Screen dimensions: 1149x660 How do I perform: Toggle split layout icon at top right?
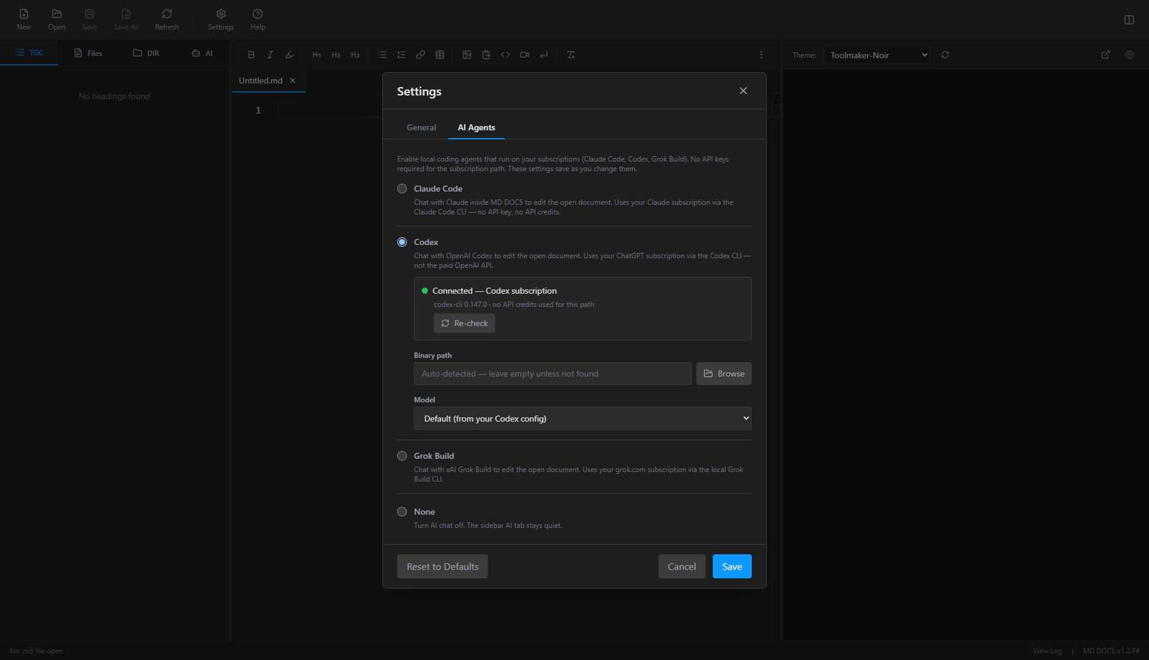coord(1129,20)
